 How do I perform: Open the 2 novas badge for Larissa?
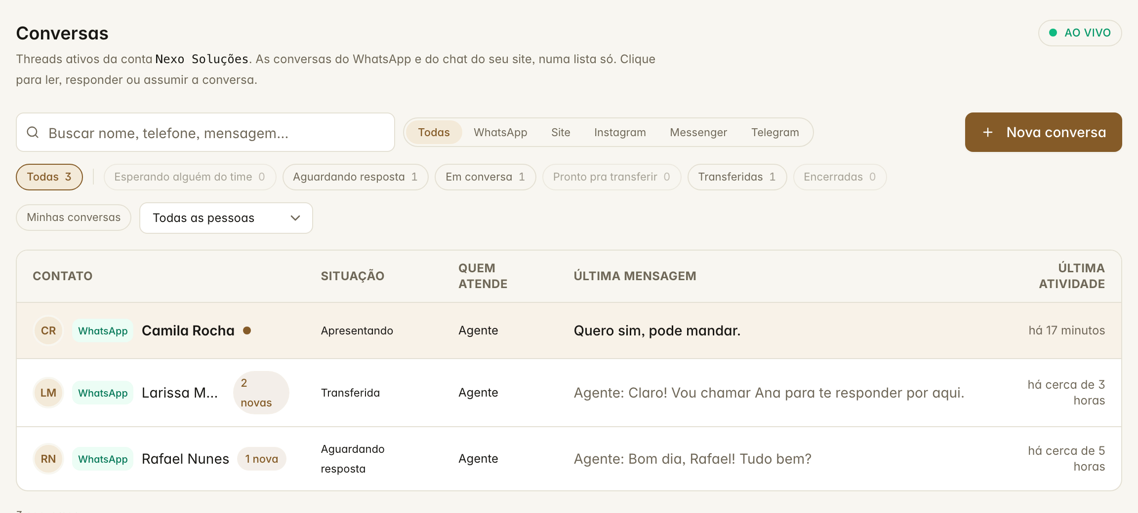(261, 393)
